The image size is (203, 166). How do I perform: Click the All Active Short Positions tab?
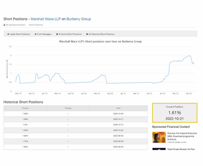point(69,34)
